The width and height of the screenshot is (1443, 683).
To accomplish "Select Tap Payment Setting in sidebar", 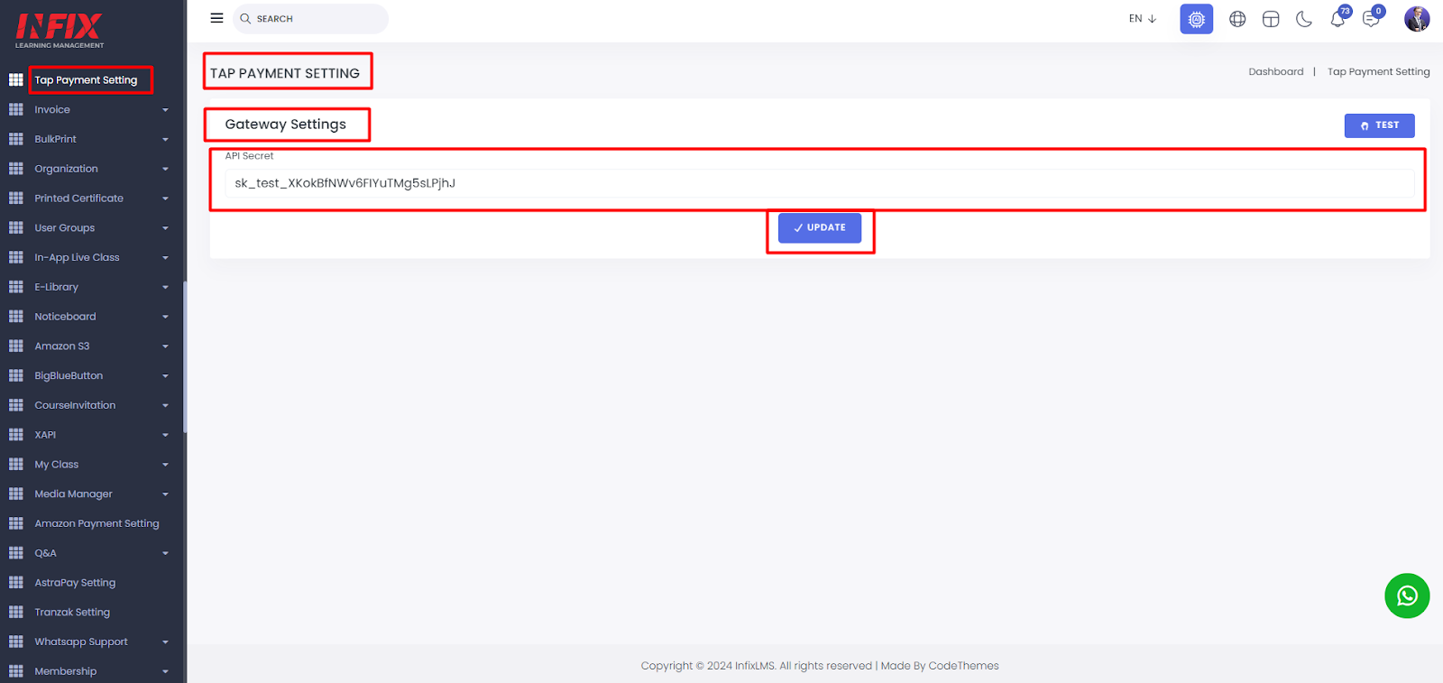I will tap(86, 79).
